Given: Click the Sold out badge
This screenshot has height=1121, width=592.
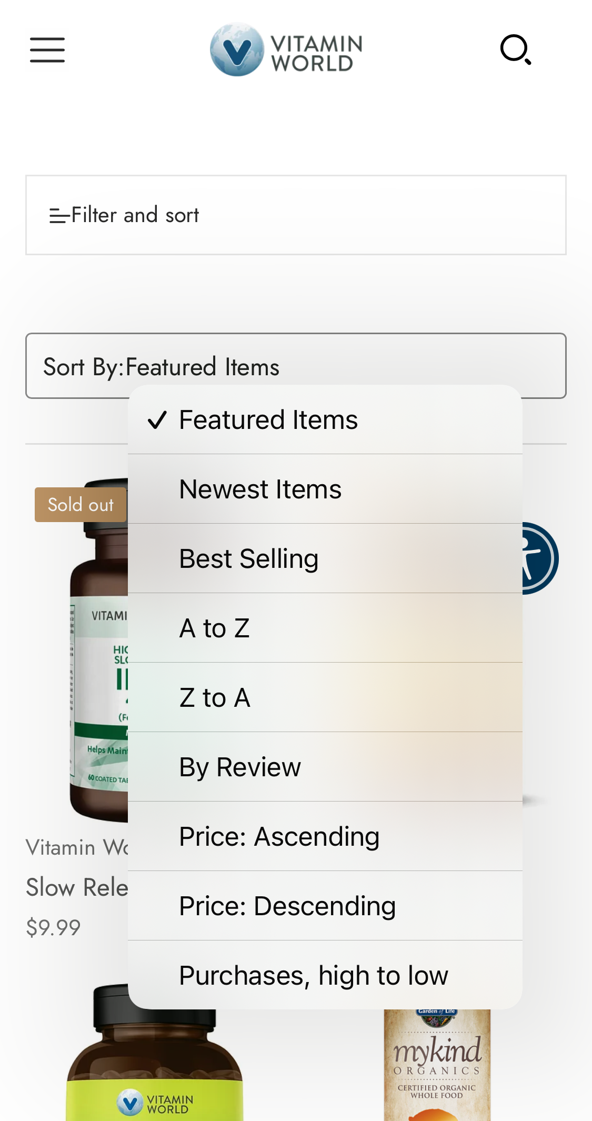Looking at the screenshot, I should [81, 505].
